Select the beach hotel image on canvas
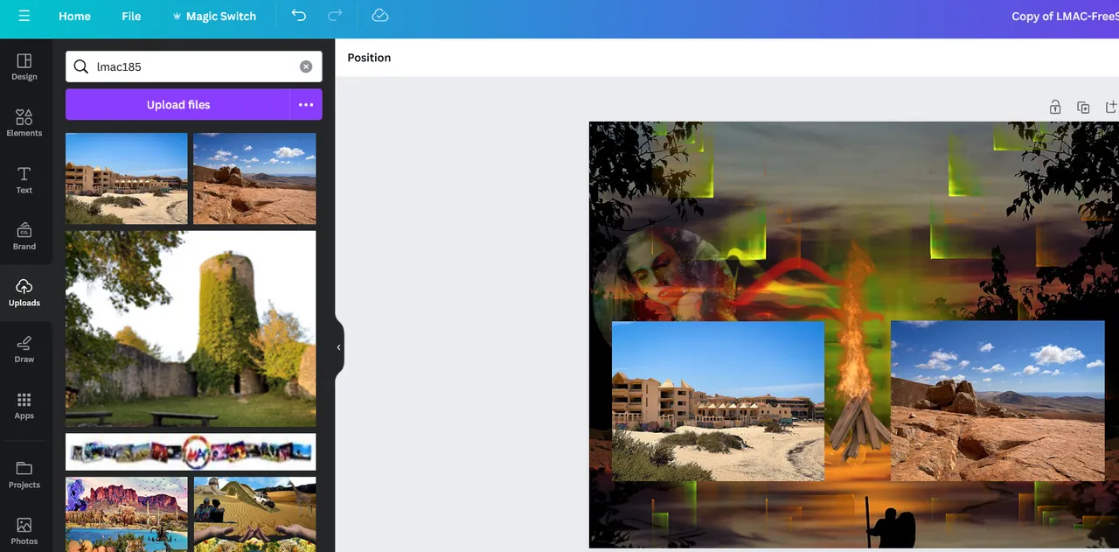 coord(718,401)
